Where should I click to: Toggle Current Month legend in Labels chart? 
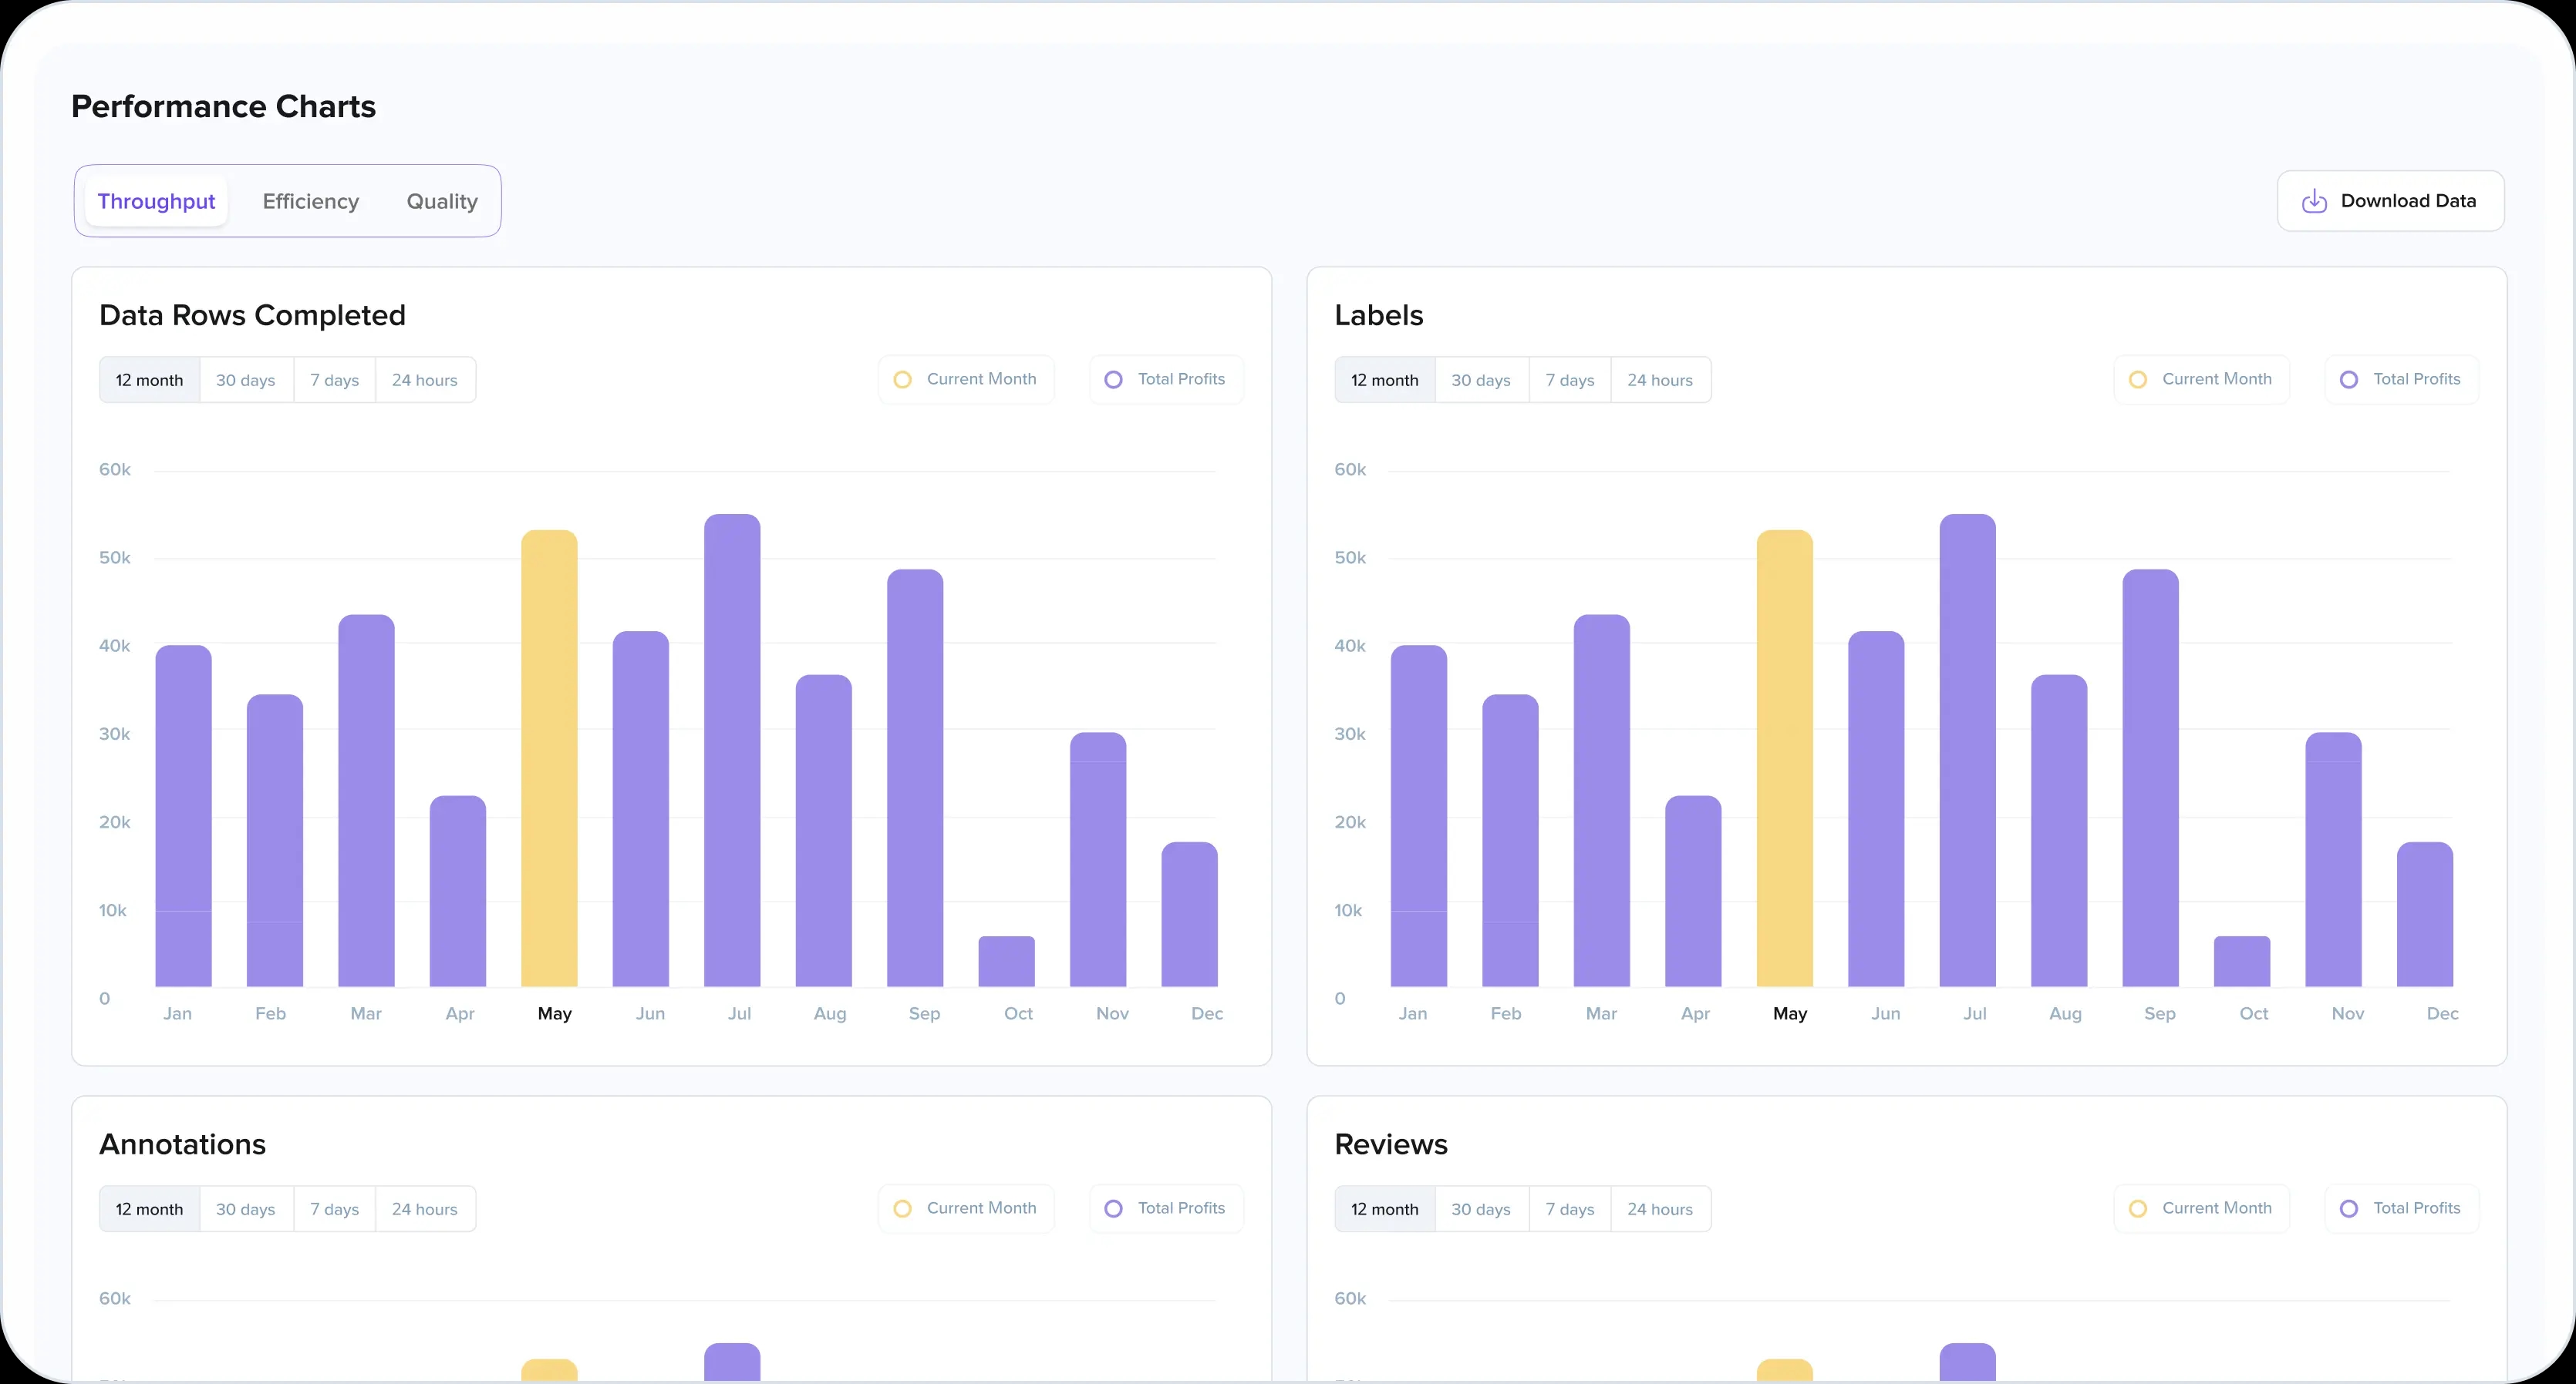coord(2201,380)
